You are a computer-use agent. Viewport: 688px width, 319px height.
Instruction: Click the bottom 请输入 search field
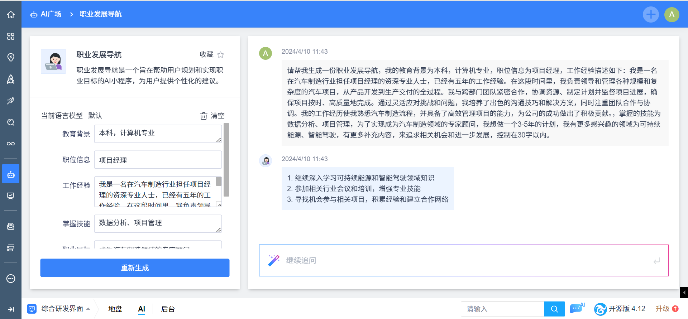click(502, 309)
